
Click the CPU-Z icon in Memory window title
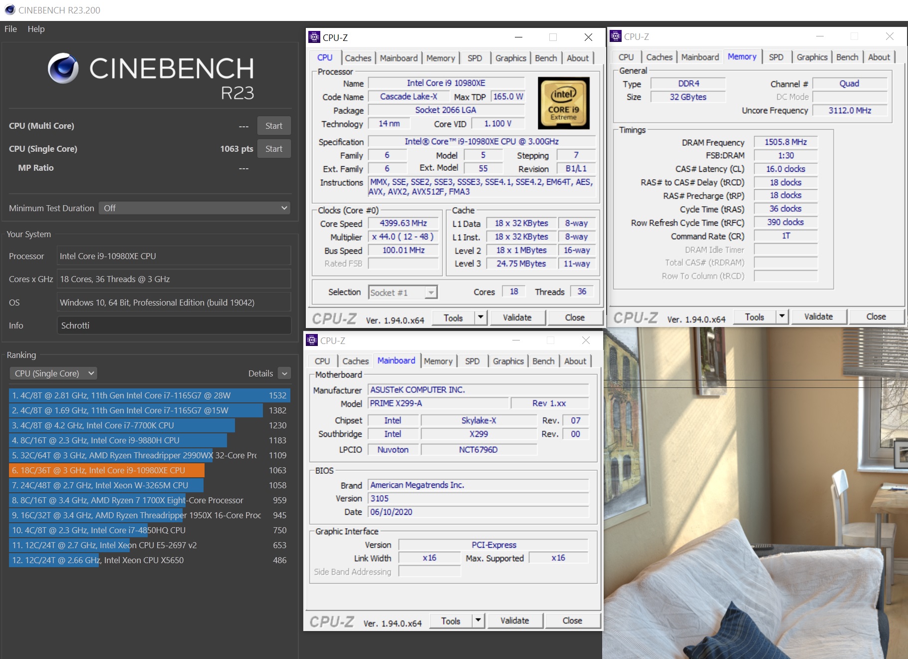point(616,36)
